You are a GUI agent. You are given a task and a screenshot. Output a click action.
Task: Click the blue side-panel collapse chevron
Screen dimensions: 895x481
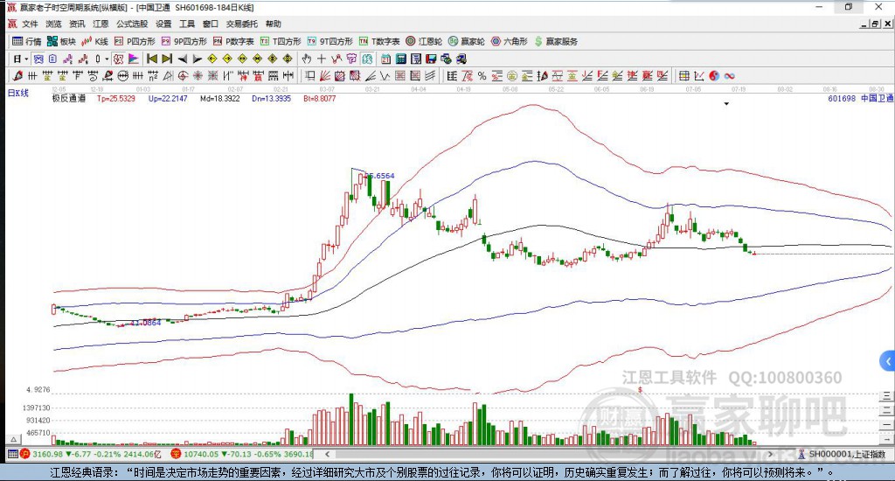(887, 361)
